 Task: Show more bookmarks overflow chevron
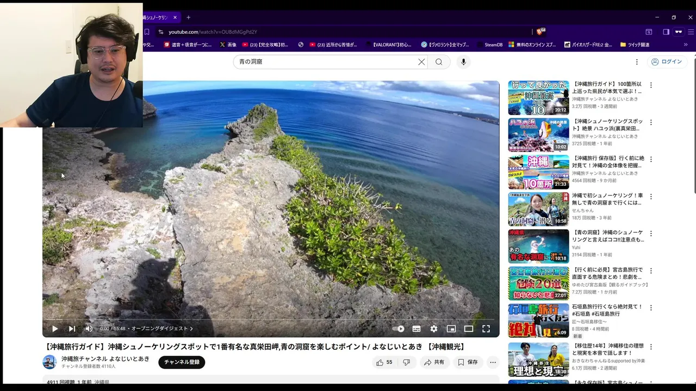(x=686, y=45)
